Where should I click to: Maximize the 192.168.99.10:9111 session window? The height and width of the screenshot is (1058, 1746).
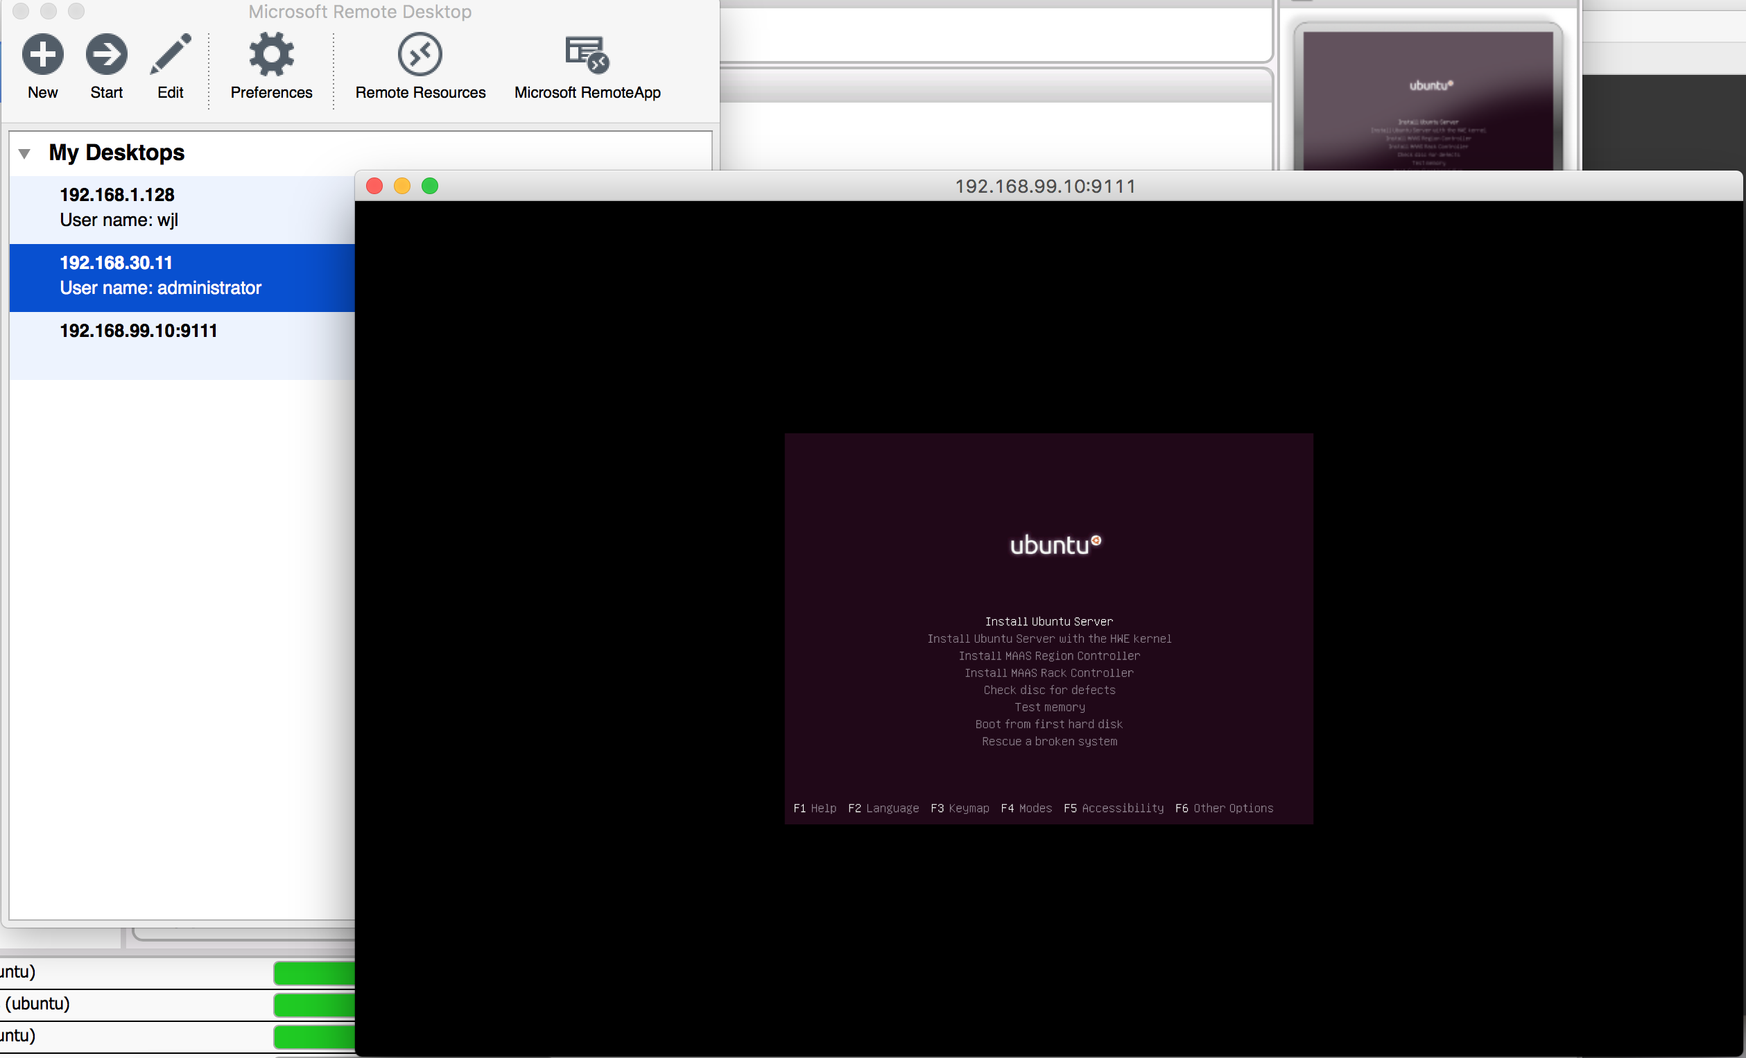[429, 186]
